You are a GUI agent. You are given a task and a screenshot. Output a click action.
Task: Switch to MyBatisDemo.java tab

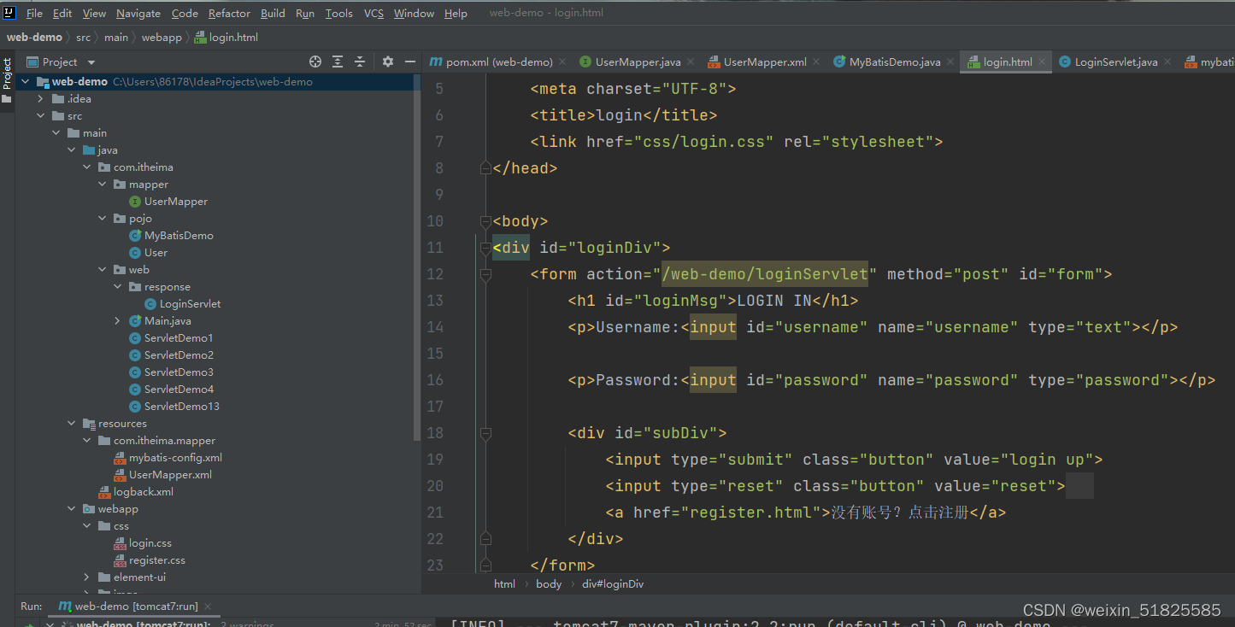click(895, 62)
